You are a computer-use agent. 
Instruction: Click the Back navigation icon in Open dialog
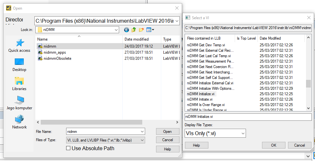click(x=127, y=30)
